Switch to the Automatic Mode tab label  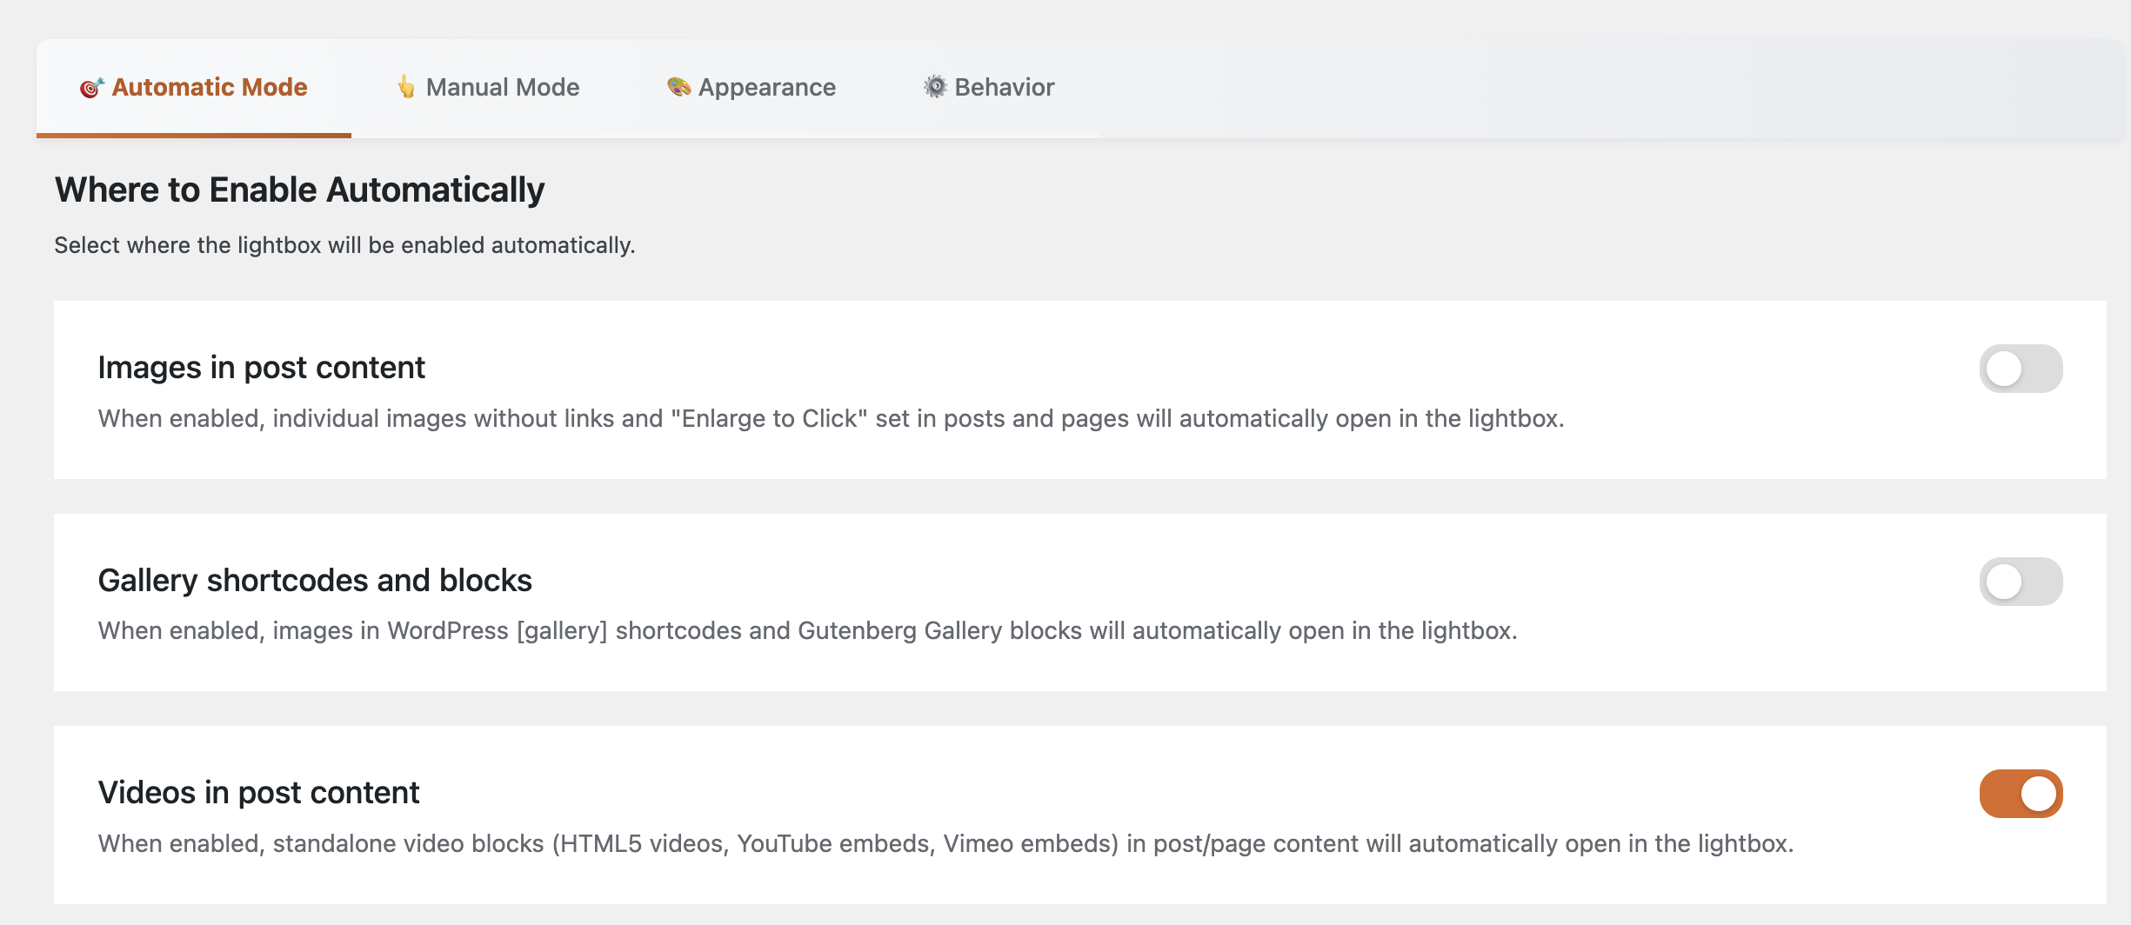pos(210,87)
